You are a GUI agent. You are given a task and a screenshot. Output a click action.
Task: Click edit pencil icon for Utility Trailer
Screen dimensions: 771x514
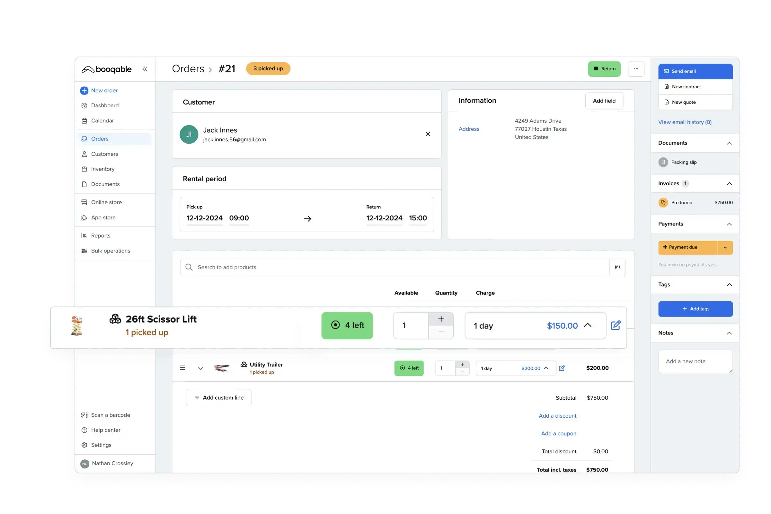point(562,368)
